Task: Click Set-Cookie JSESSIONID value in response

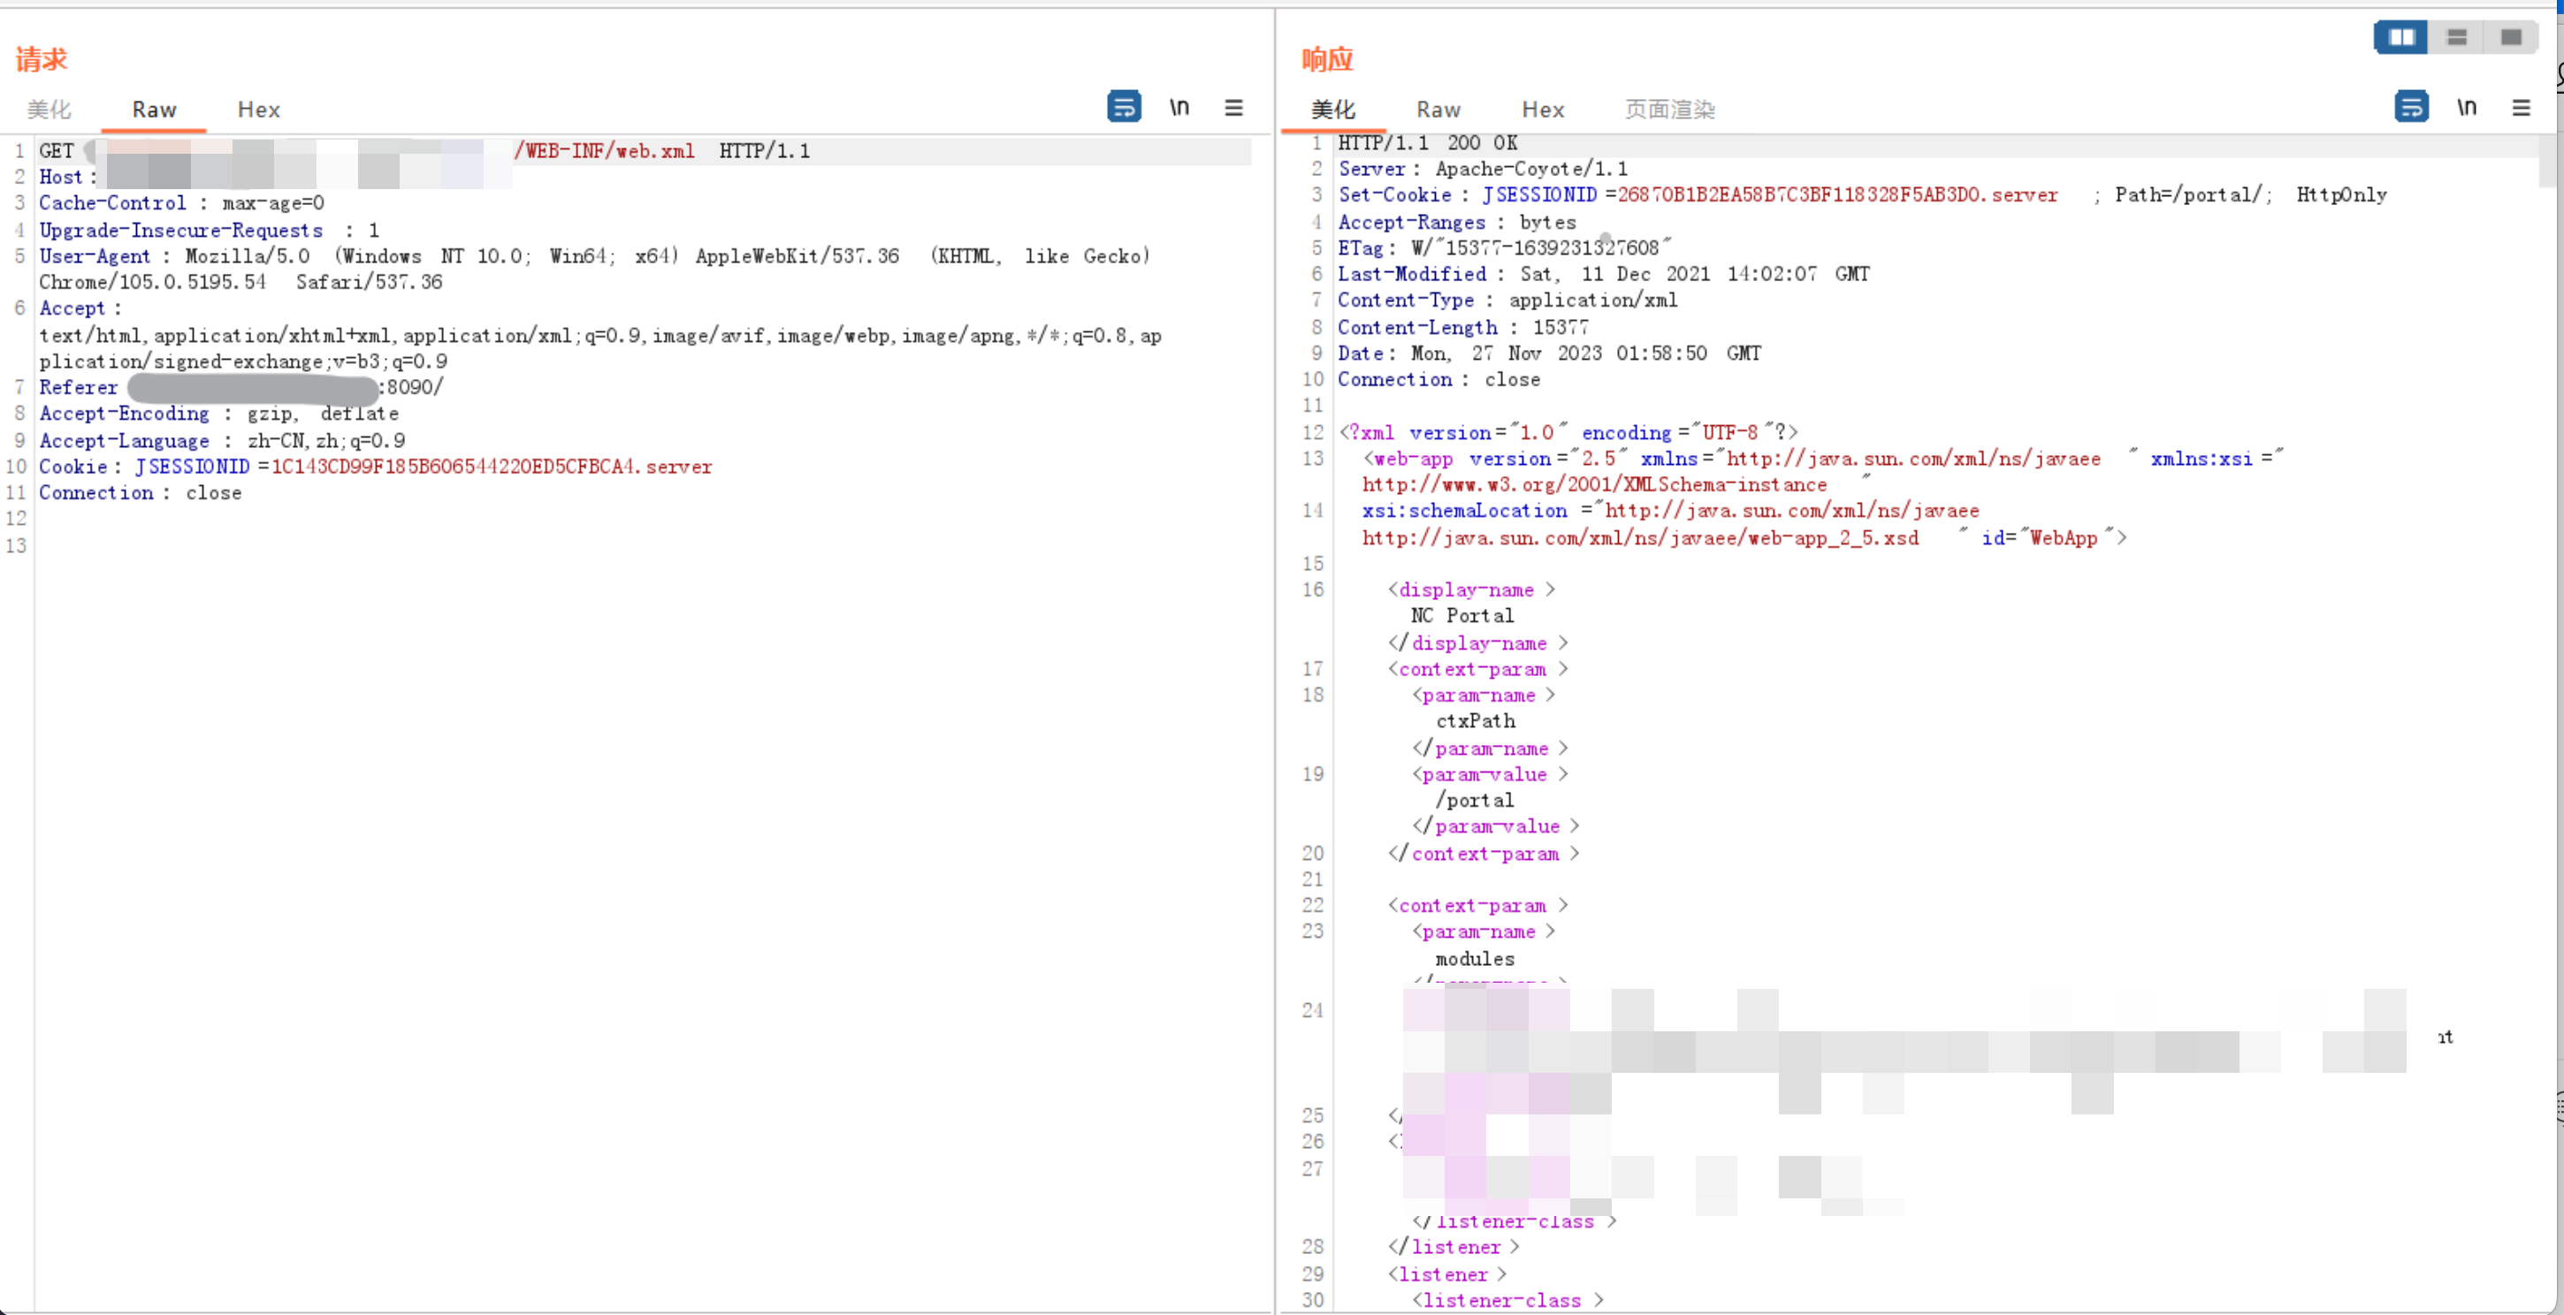Action: (1836, 195)
